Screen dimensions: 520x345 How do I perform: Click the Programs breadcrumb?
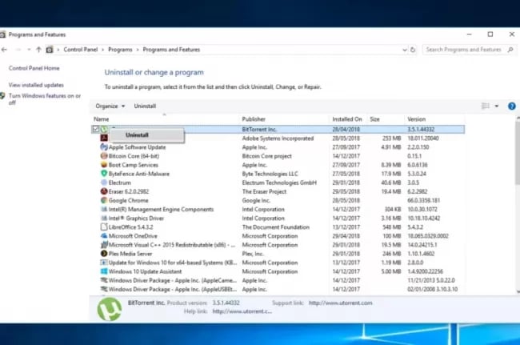[x=120, y=50]
